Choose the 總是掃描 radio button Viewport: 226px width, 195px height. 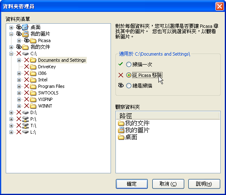[129, 85]
